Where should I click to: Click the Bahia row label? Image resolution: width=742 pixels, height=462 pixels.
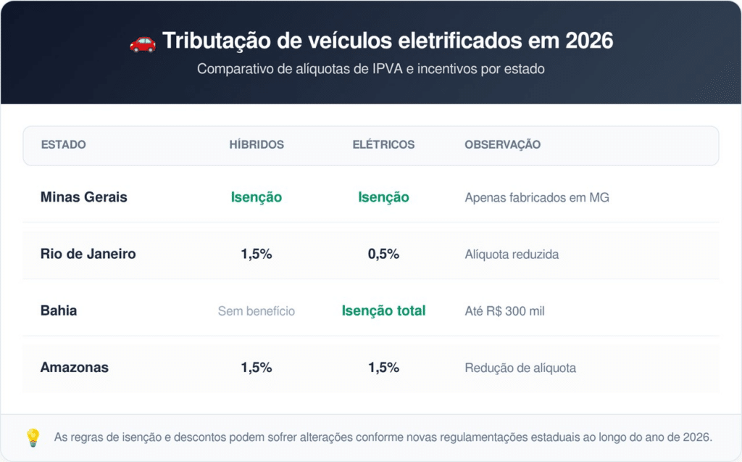coord(59,311)
